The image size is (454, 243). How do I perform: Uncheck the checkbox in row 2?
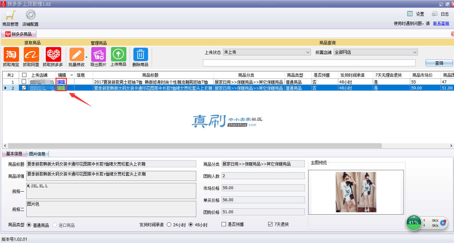point(24,88)
